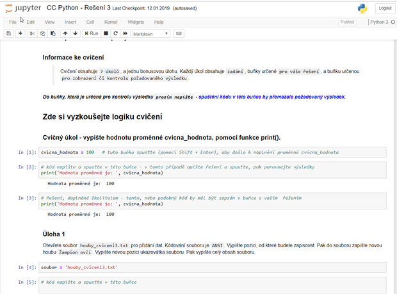Open the Cell menu
The width and height of the screenshot is (397, 294).
[x=90, y=22]
